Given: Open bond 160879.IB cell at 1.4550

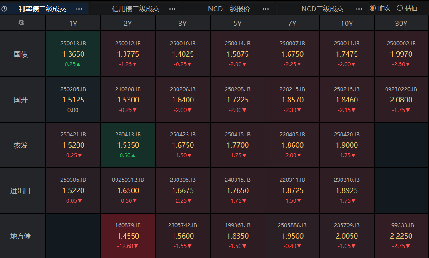Looking at the screenshot, I should [x=128, y=236].
